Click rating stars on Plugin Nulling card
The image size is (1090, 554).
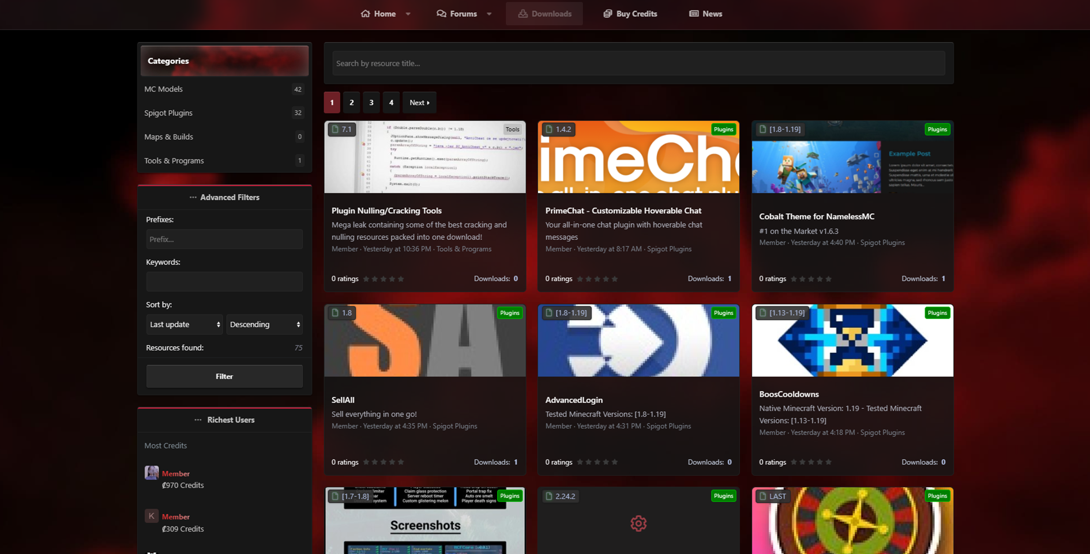[x=384, y=279]
